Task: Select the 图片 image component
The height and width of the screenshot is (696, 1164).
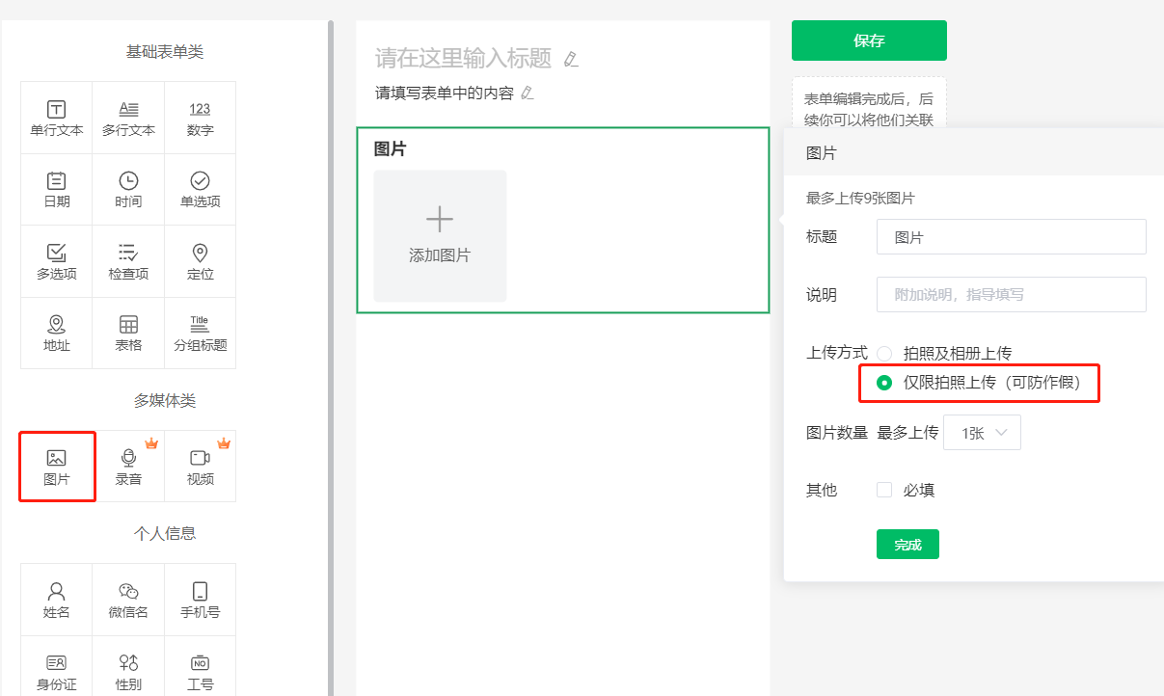Action: tap(57, 467)
